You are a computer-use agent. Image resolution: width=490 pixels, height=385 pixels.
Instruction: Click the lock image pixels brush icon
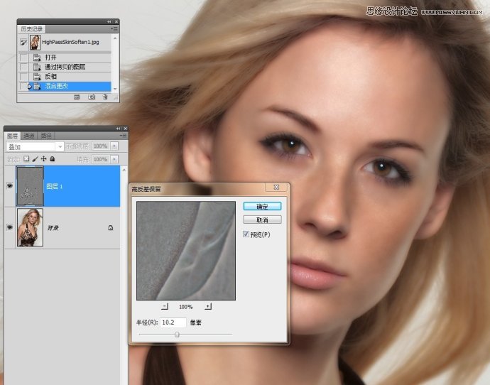point(35,158)
